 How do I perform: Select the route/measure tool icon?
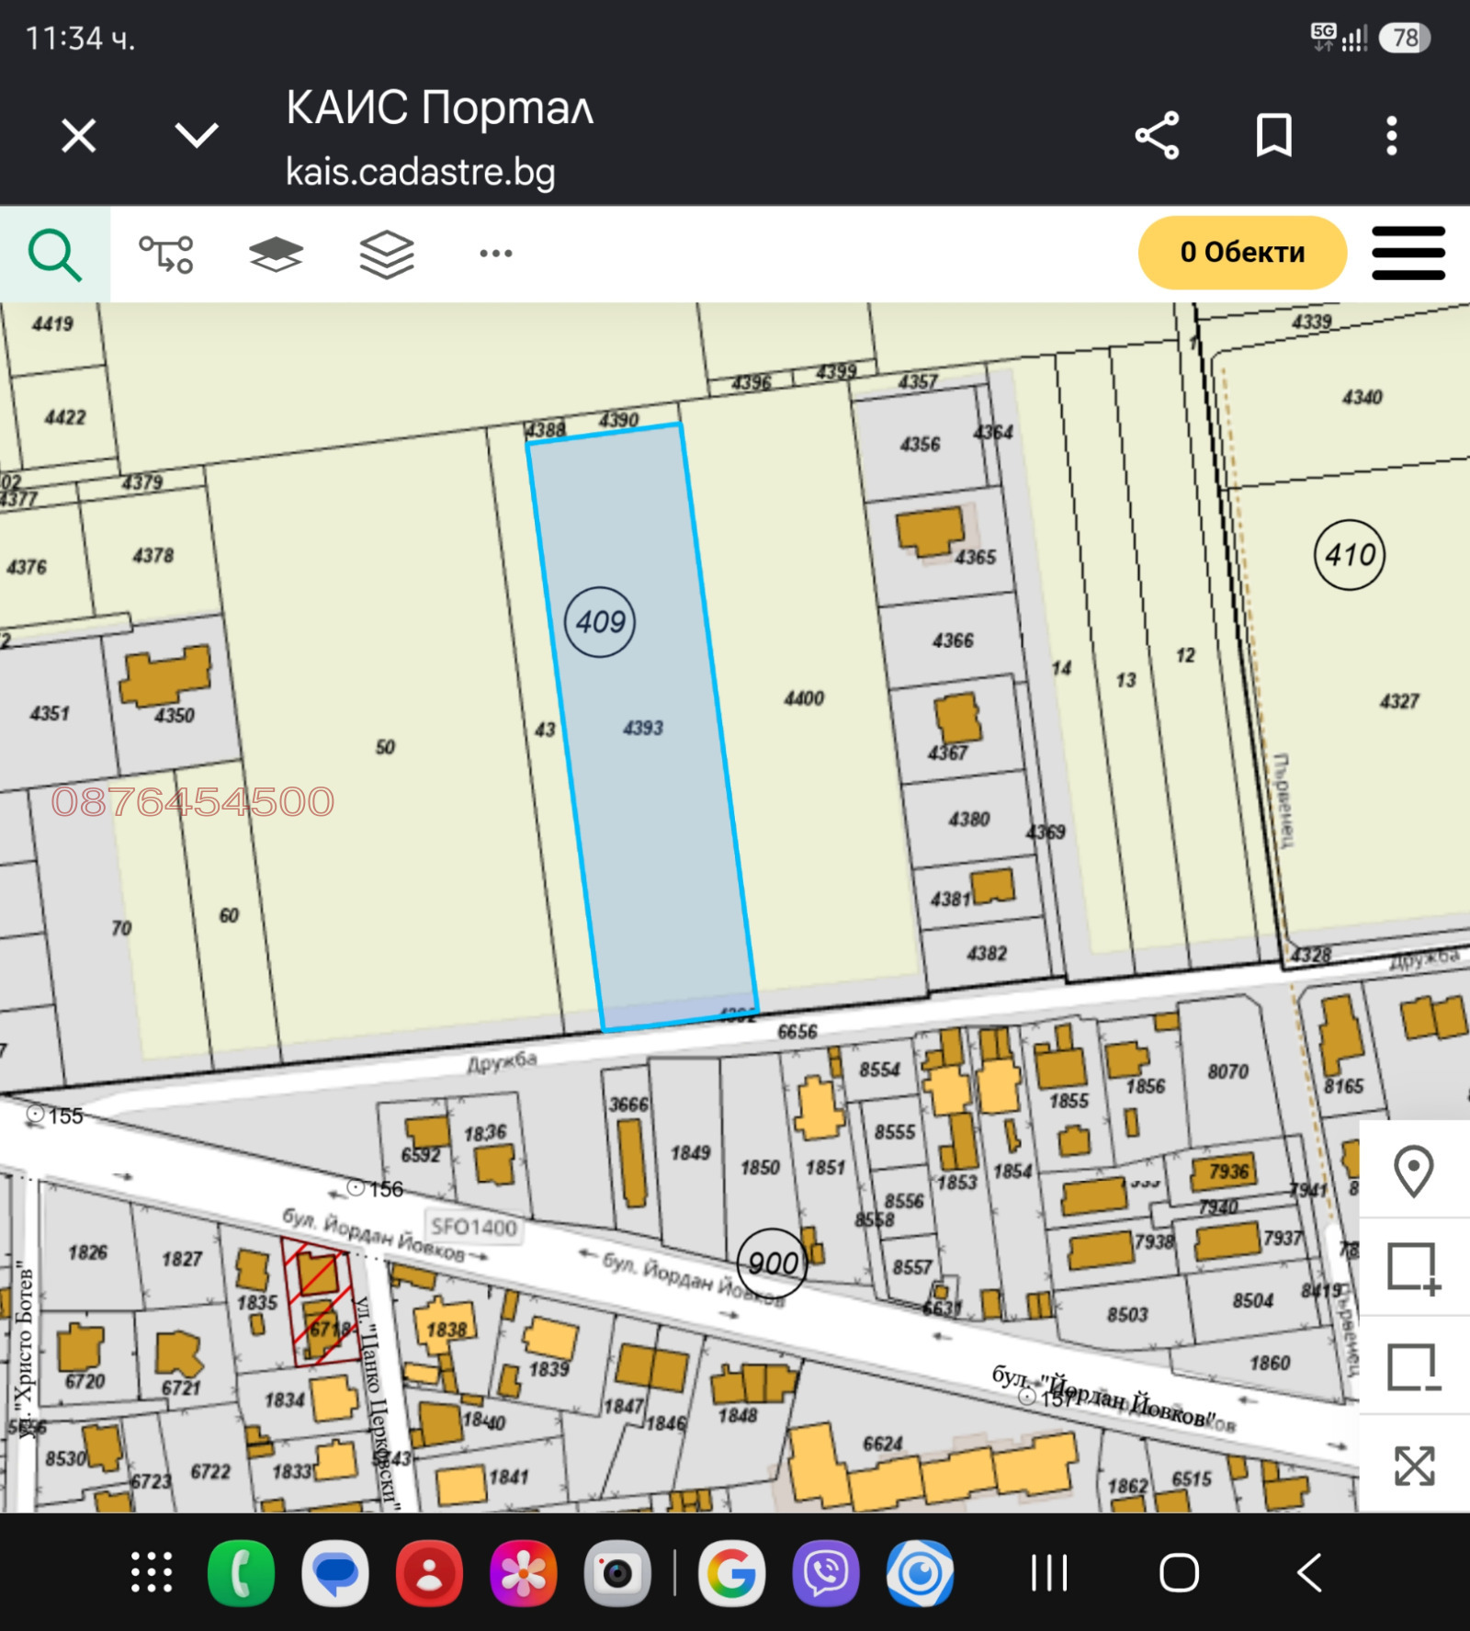coord(166,255)
